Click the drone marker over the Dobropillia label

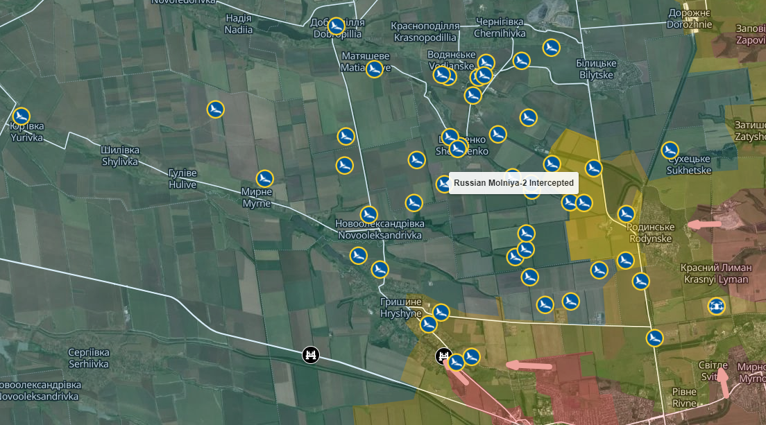click(336, 26)
